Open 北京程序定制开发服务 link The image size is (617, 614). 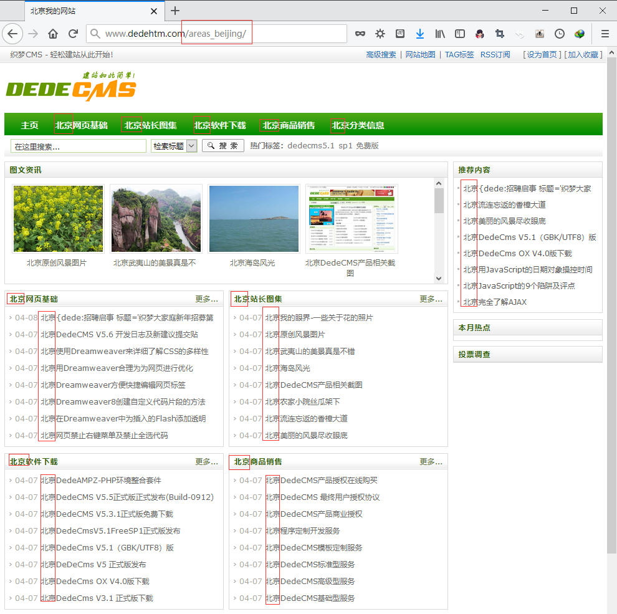[x=302, y=531]
